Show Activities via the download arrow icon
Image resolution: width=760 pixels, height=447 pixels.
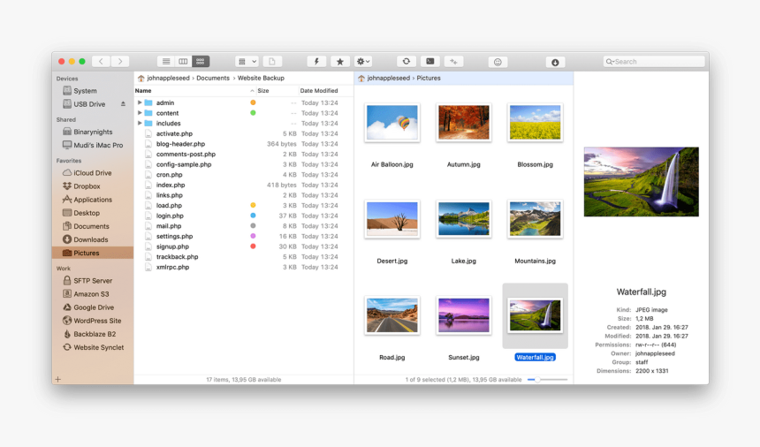pyautogui.click(x=555, y=62)
